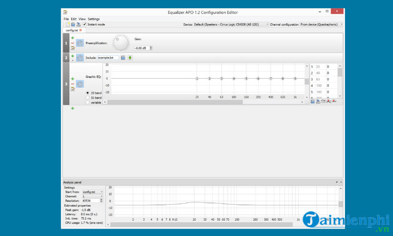Image resolution: width=393 pixels, height=236 pixels.
Task: Select the 31-band radio button
Action: (87, 97)
